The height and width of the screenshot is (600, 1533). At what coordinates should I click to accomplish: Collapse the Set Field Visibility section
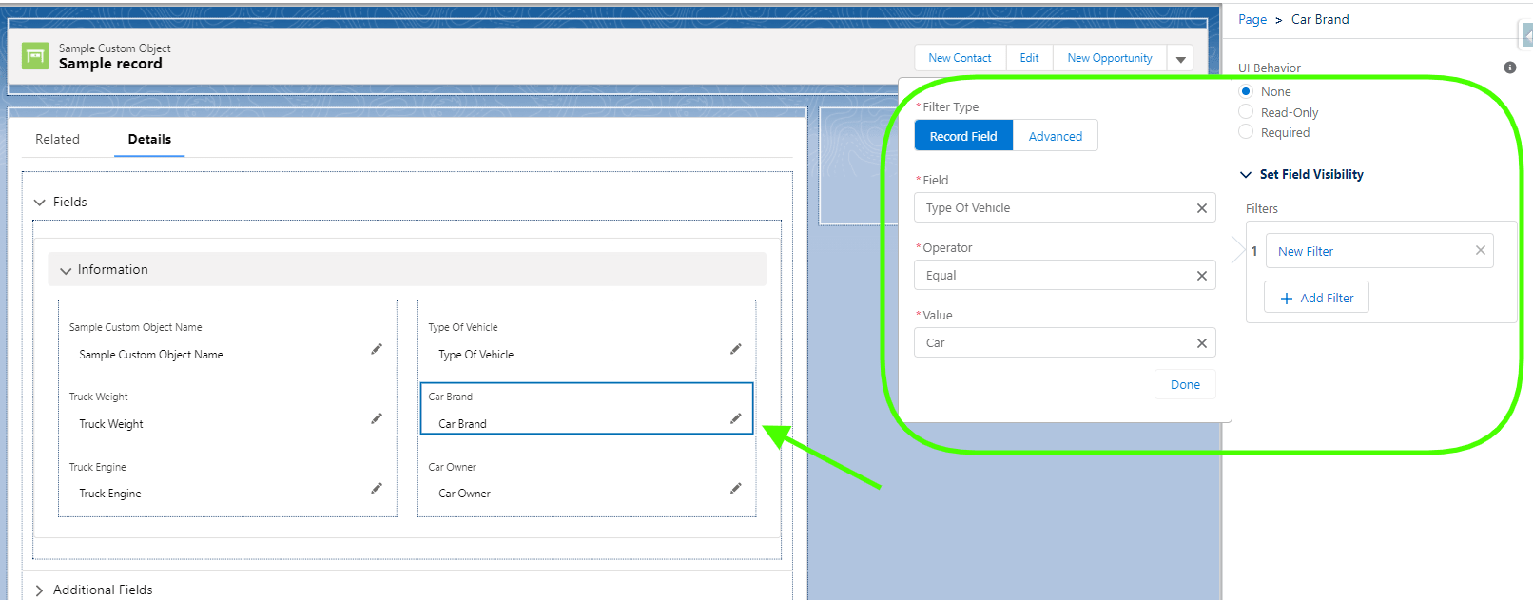[1246, 175]
